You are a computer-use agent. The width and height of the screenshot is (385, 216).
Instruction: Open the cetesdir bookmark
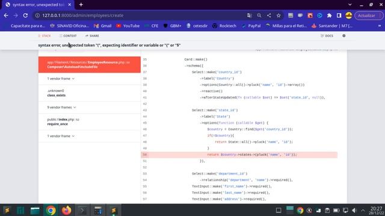(197, 26)
